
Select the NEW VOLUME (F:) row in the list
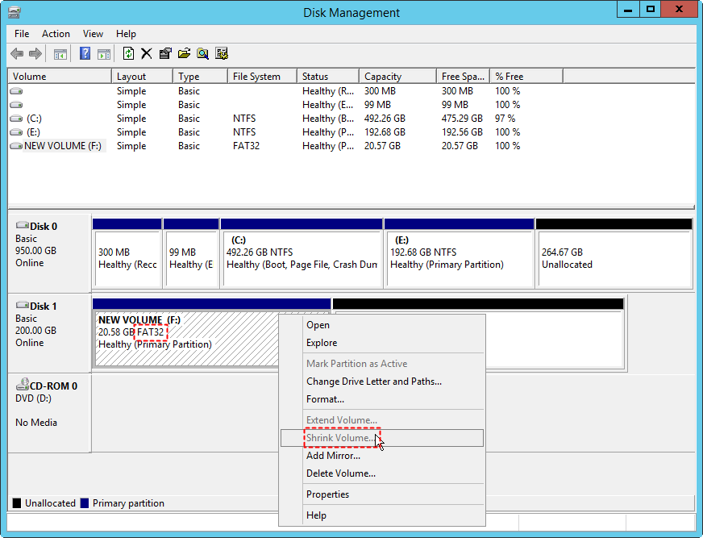[62, 146]
